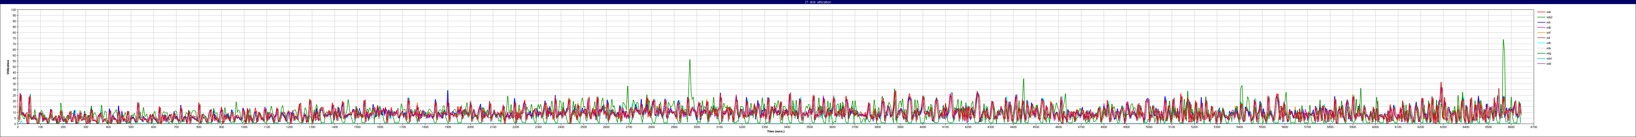The width and height of the screenshot is (1636, 137).
Task: Click the '4000' x-axis tick label
Action: coord(923,127)
